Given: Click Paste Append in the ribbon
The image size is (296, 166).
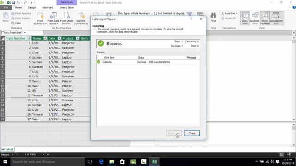Looking at the screenshot, I should [x=21, y=13].
